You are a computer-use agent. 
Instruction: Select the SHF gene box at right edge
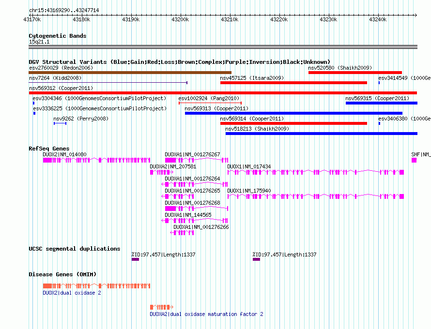tap(414, 160)
